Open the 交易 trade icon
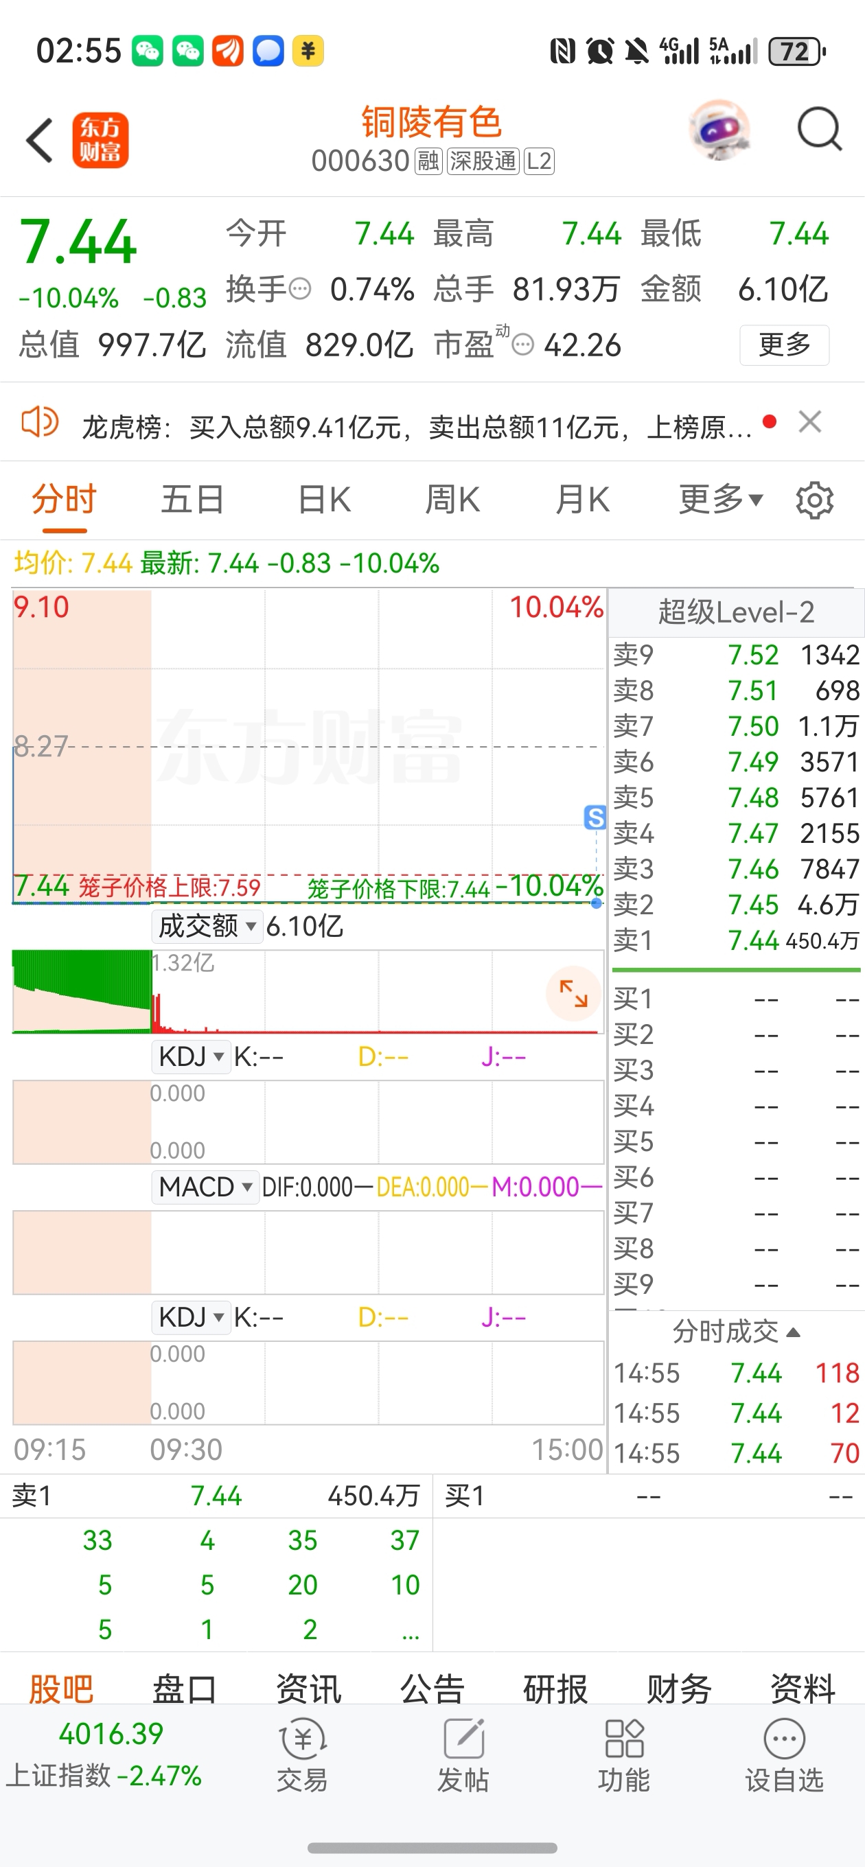865x1867 pixels. click(302, 1754)
